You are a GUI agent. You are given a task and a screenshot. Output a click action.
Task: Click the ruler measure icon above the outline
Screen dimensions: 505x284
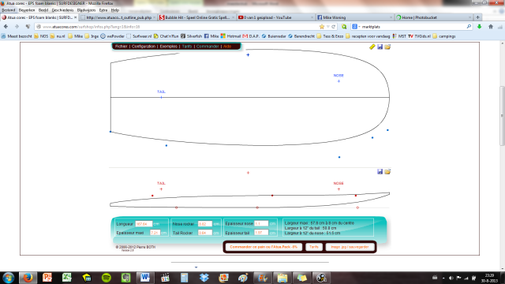click(x=372, y=47)
